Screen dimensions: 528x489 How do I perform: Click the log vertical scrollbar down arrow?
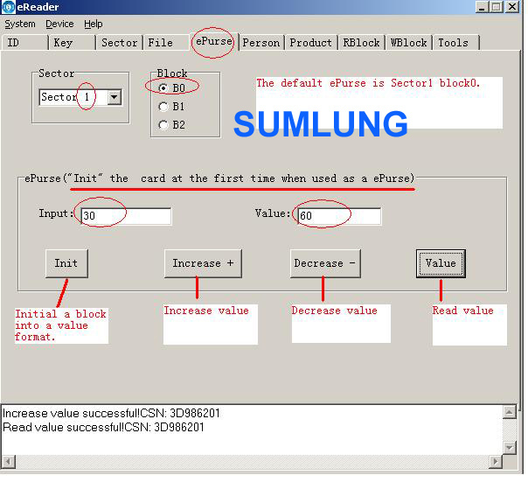(x=511, y=446)
